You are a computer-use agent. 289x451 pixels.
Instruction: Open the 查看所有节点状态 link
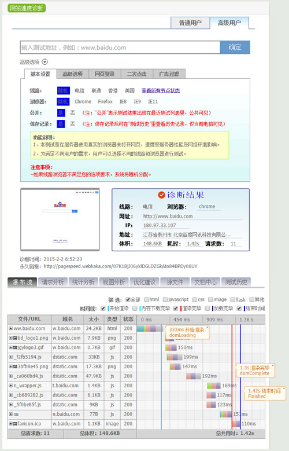tap(161, 90)
